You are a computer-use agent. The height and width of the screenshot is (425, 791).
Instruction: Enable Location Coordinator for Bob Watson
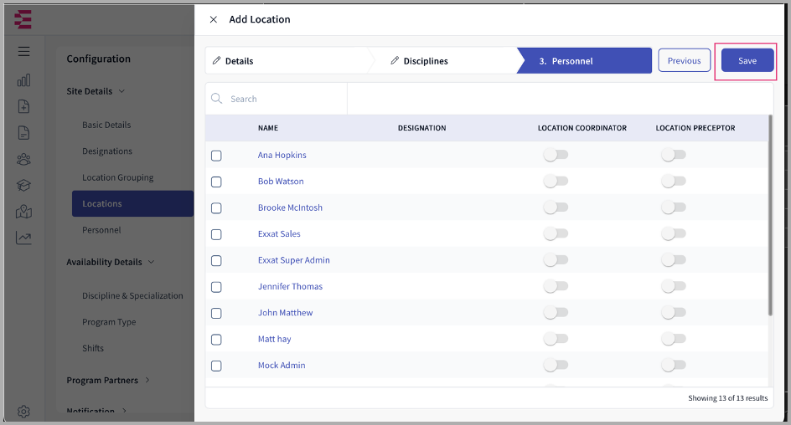pos(556,182)
